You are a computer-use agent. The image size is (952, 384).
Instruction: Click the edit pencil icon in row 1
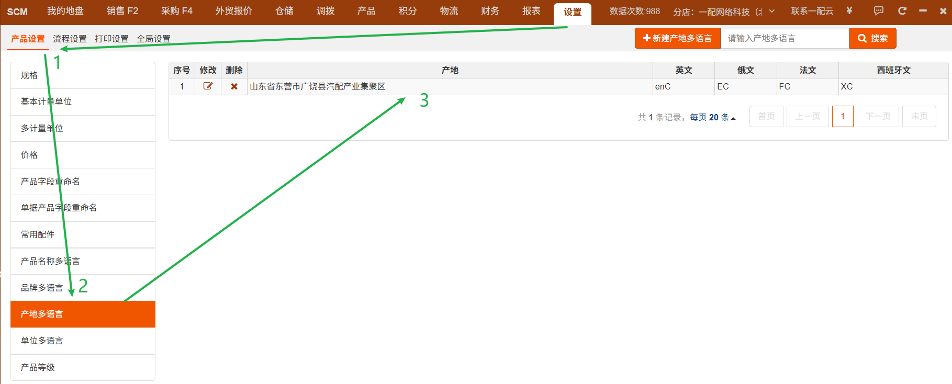coord(208,86)
